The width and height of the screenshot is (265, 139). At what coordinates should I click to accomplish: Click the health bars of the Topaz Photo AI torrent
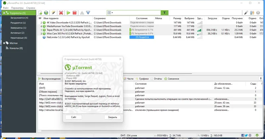click(200, 30)
